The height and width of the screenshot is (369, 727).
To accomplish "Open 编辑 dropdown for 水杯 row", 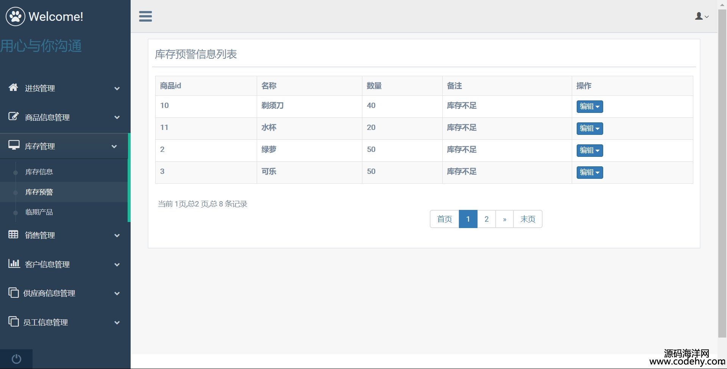I will pos(589,128).
